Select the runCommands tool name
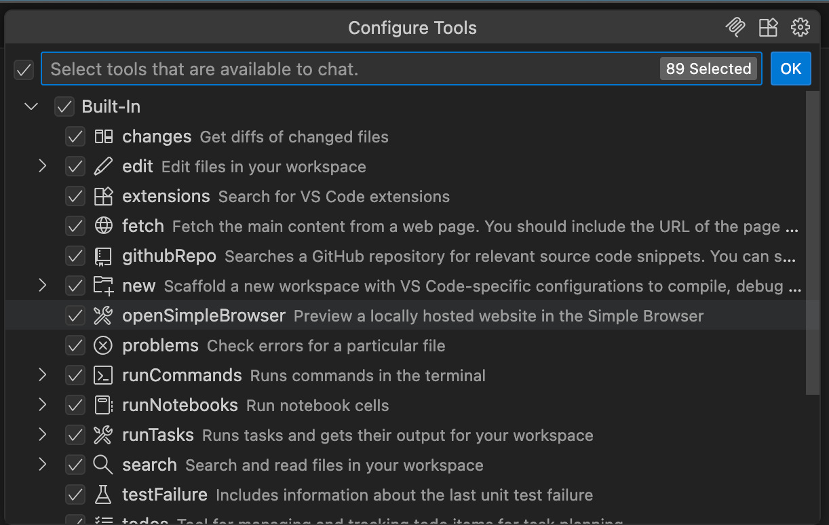This screenshot has height=525, width=829. click(x=182, y=376)
